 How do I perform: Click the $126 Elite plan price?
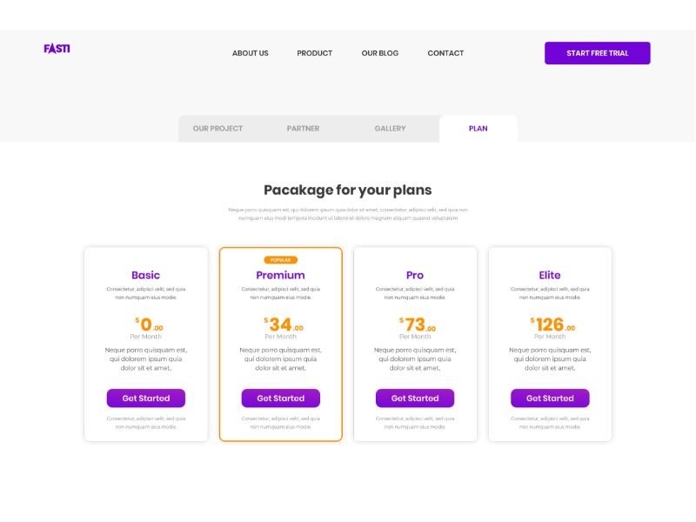552,325
